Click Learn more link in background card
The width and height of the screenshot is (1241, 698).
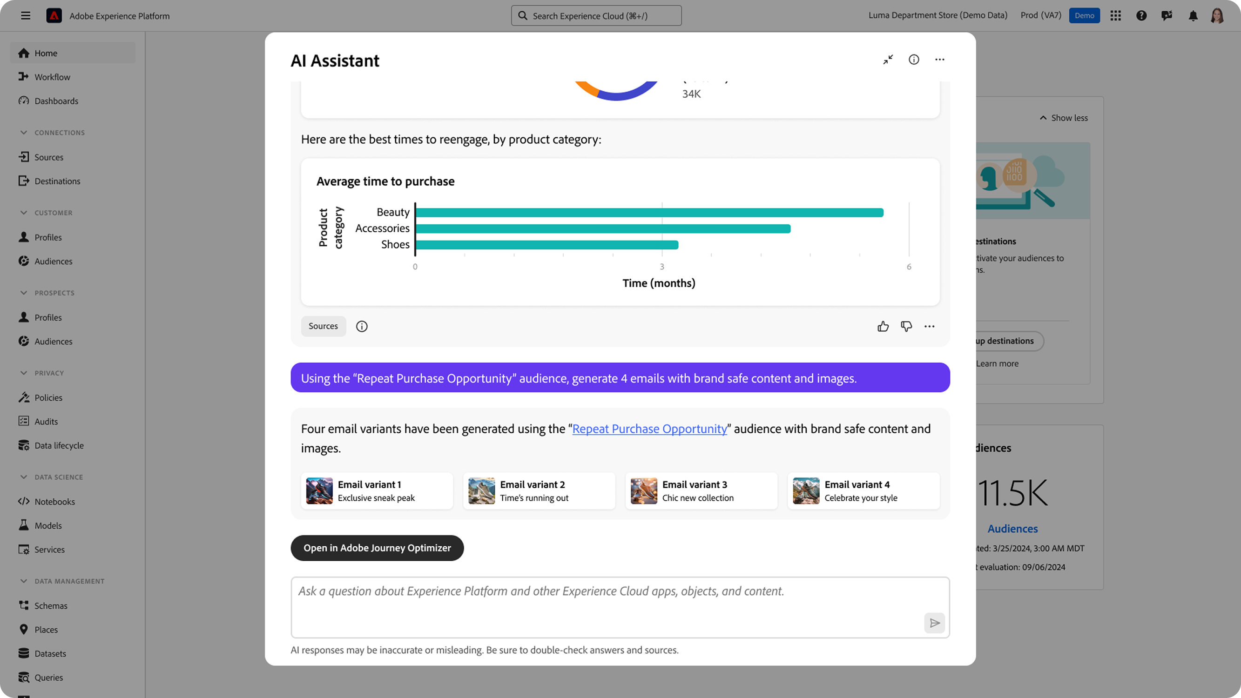[997, 364]
